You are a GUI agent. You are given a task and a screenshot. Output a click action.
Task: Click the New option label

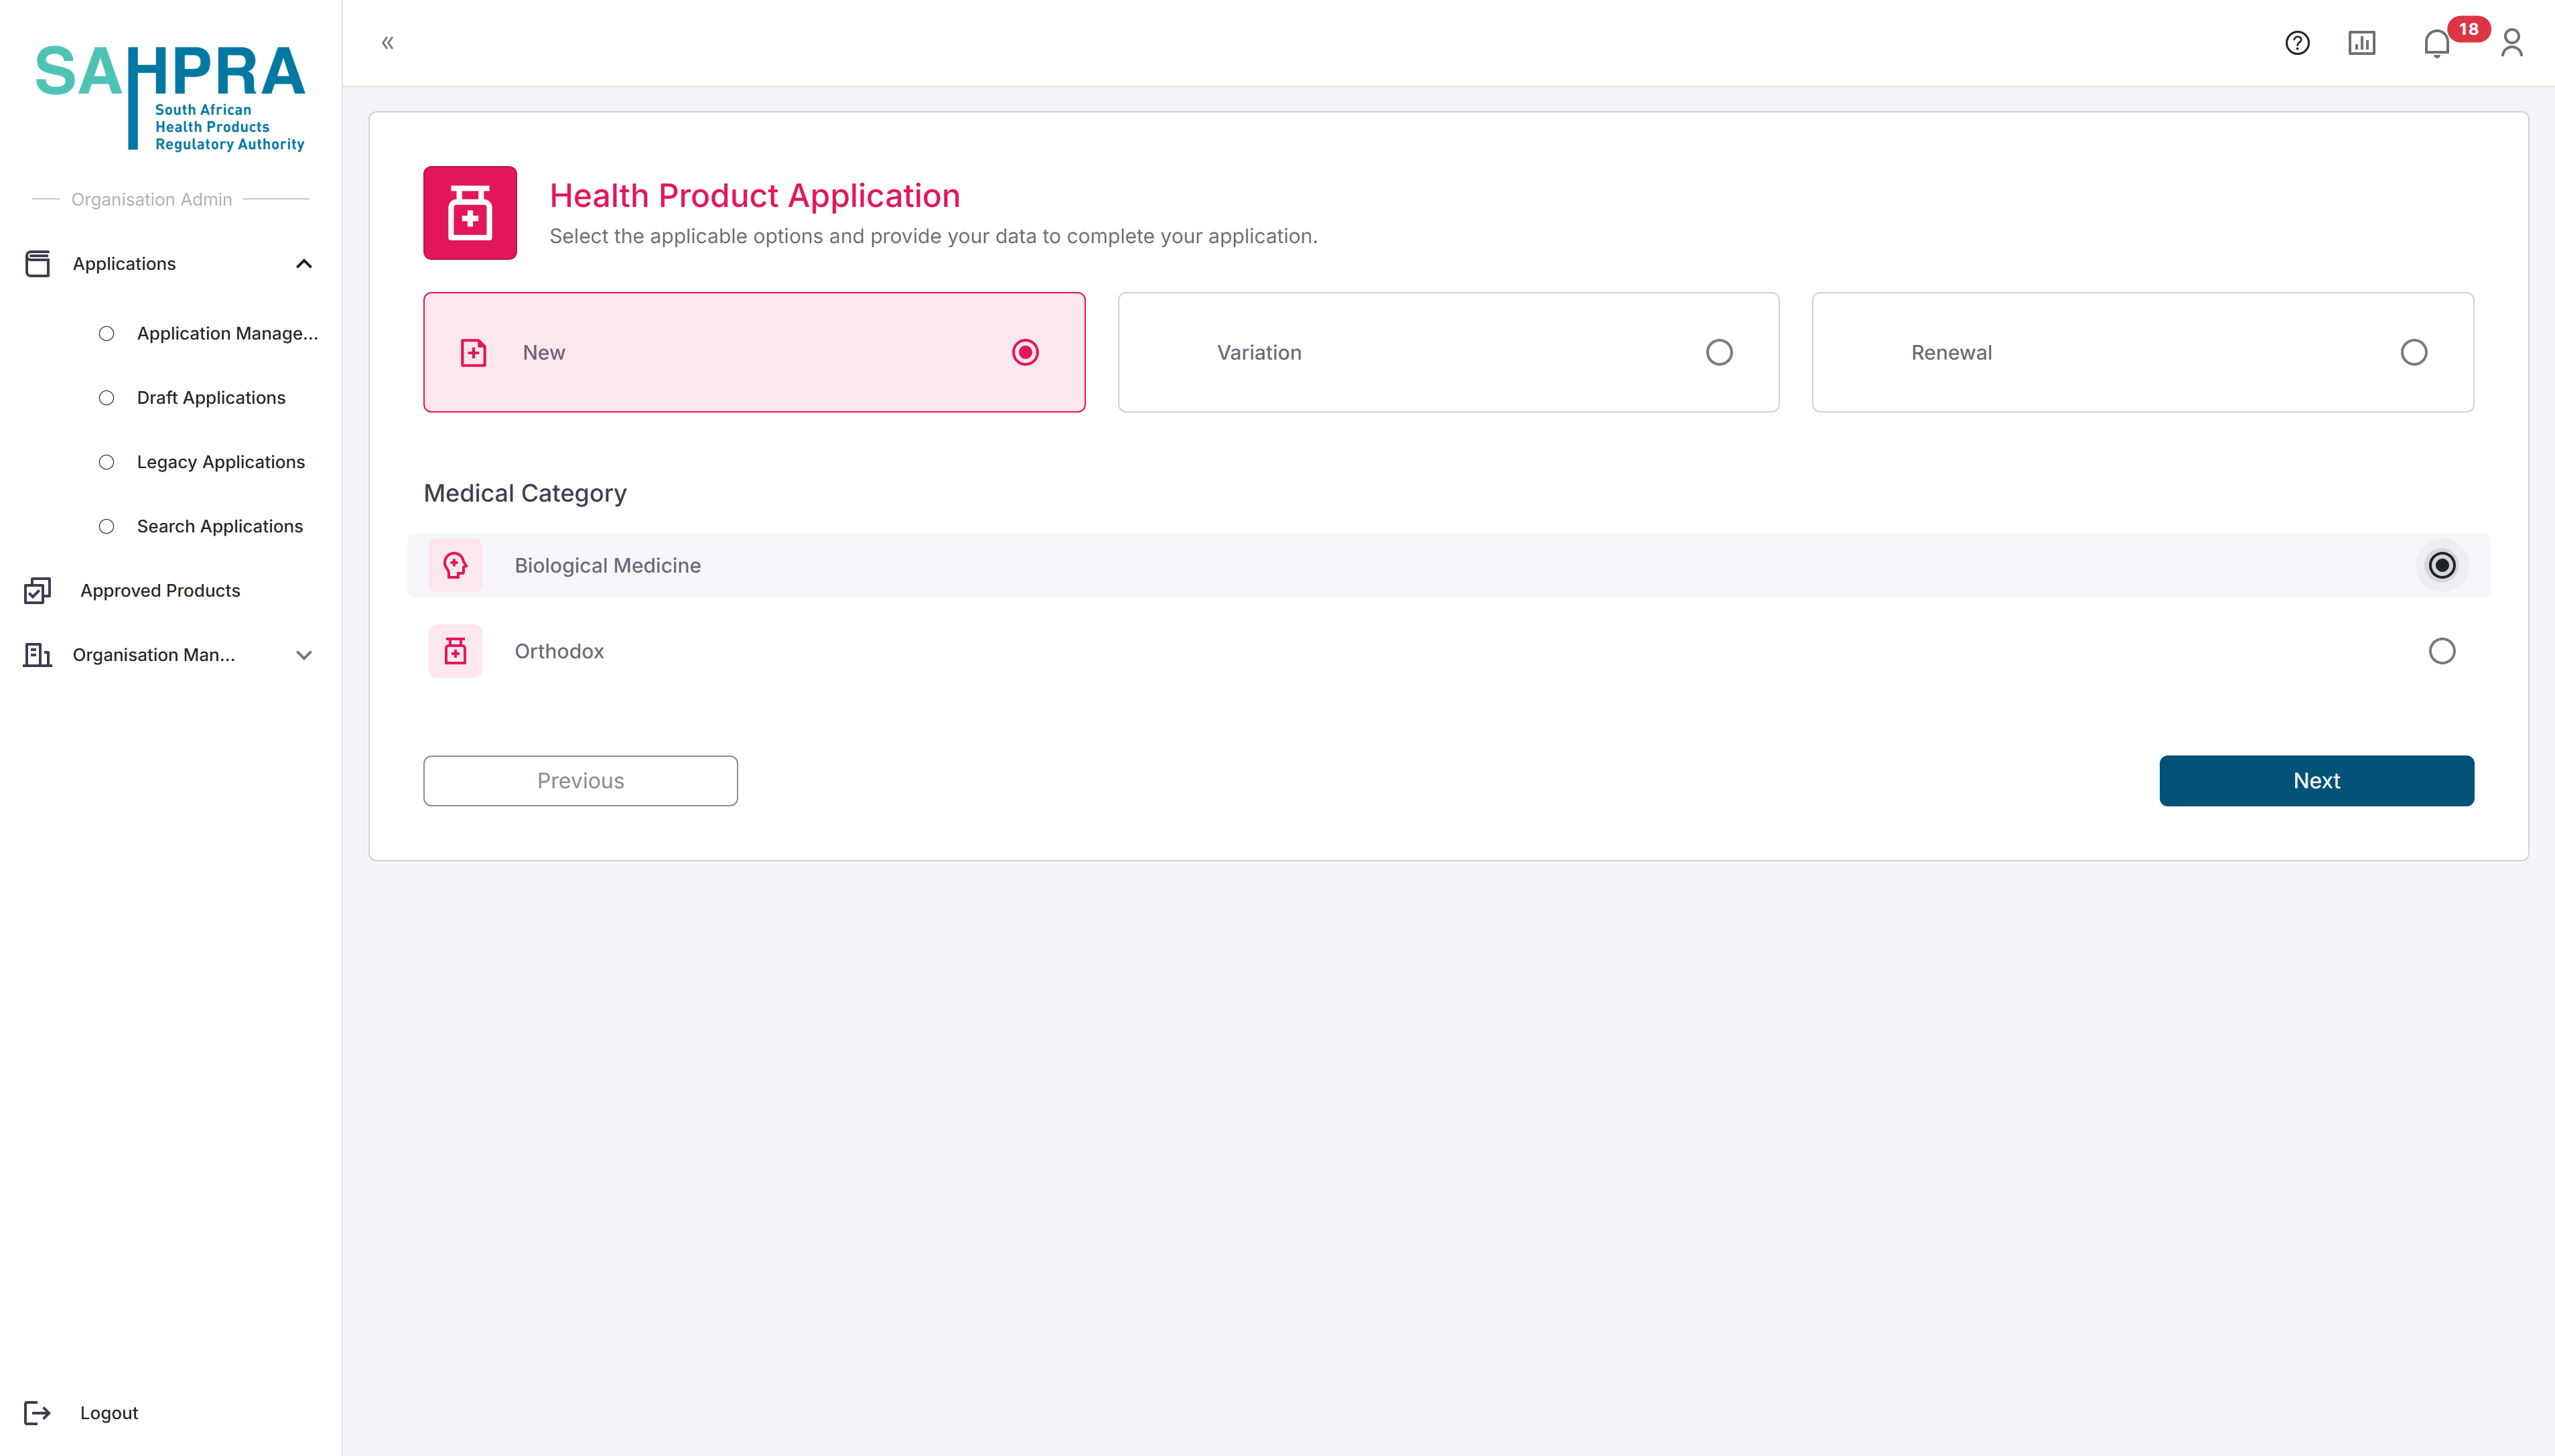[544, 353]
